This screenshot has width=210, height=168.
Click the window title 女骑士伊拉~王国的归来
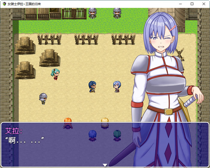pos(24,4)
